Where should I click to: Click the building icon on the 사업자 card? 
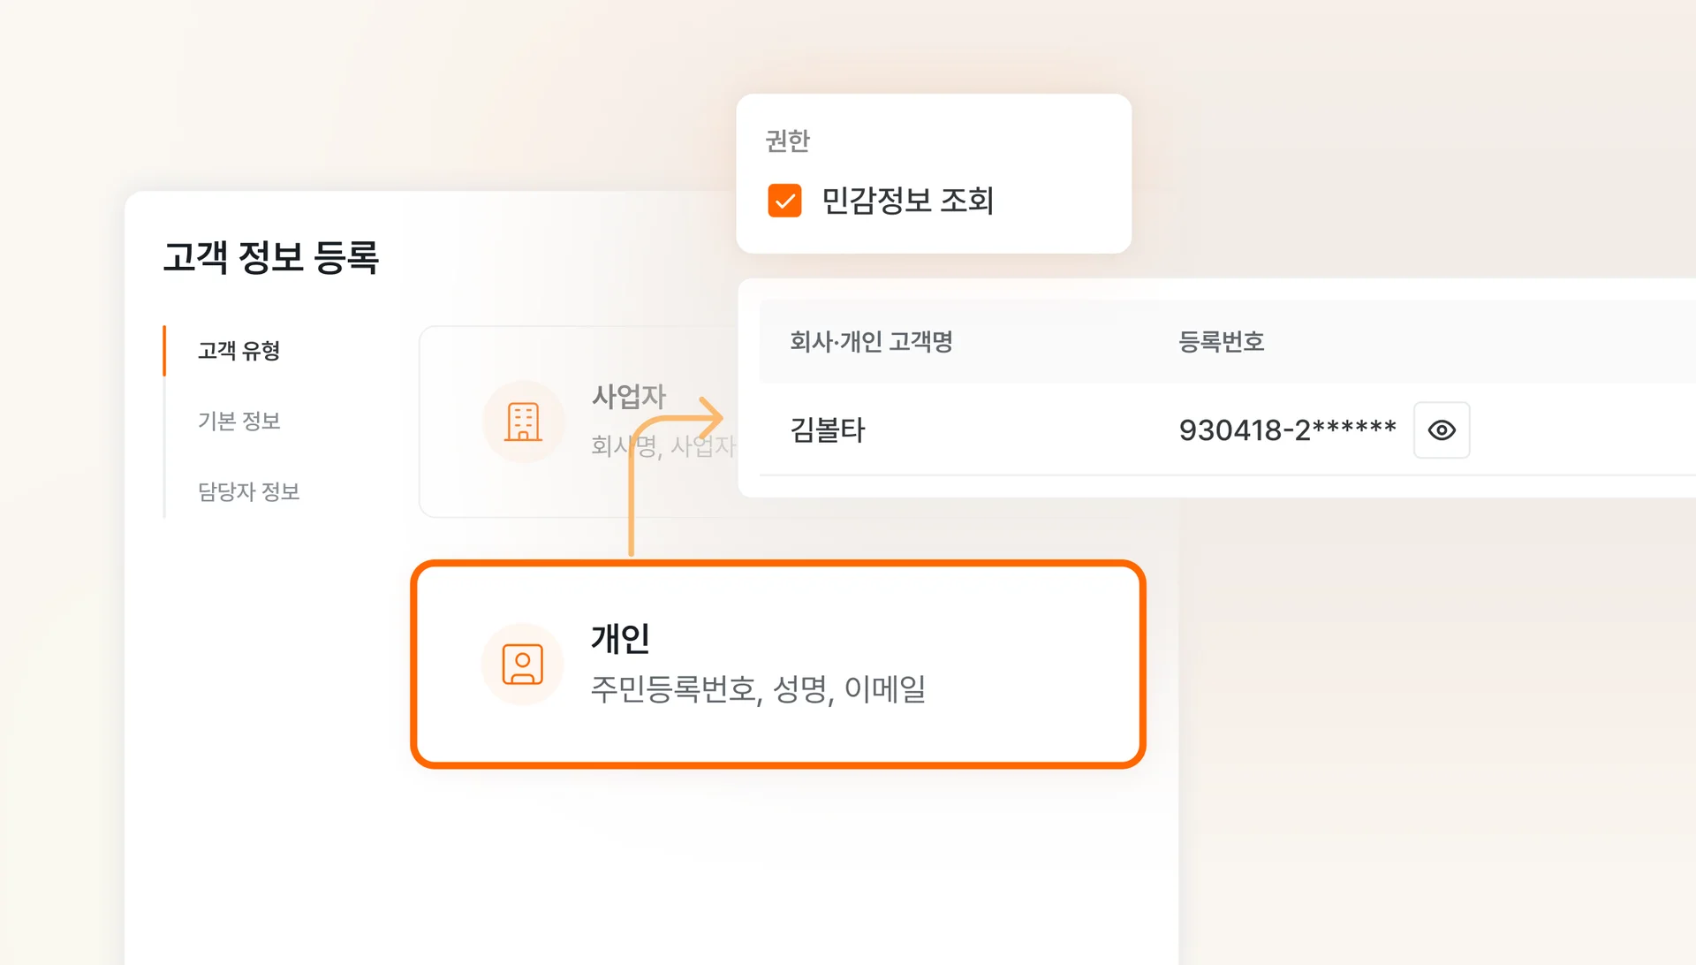[x=523, y=422]
